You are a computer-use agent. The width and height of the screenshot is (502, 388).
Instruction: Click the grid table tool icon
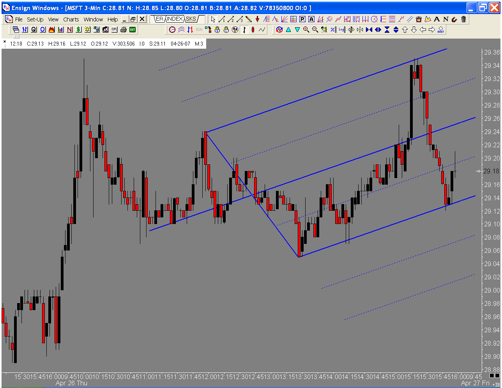293,19
